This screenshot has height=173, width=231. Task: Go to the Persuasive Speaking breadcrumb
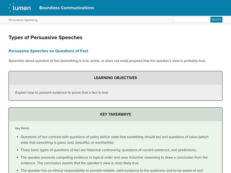click(x=23, y=20)
